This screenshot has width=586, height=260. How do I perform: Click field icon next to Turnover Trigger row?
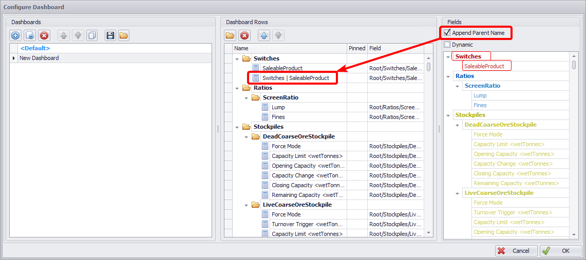click(x=265, y=224)
